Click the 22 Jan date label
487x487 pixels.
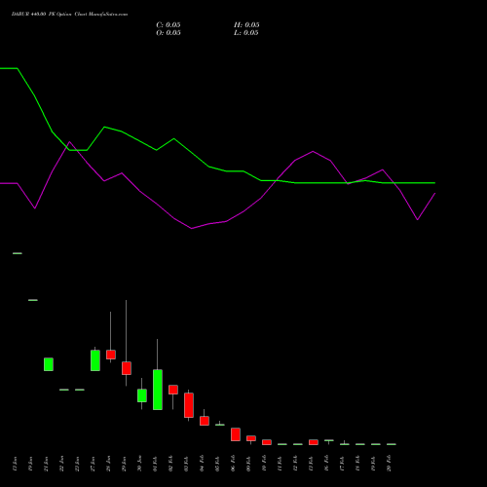coord(62,464)
